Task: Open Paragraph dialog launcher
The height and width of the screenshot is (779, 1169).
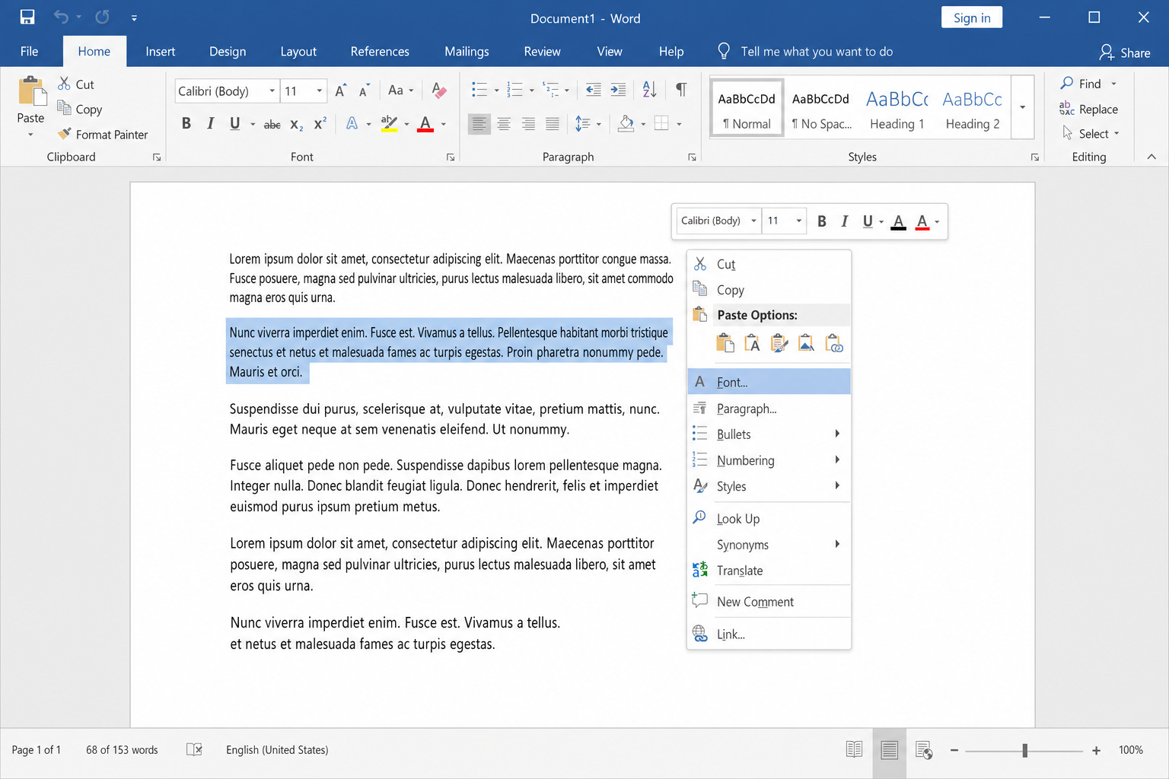Action: (692, 157)
